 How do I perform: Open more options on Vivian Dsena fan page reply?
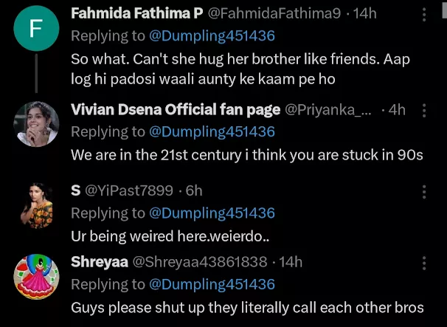pos(423,110)
